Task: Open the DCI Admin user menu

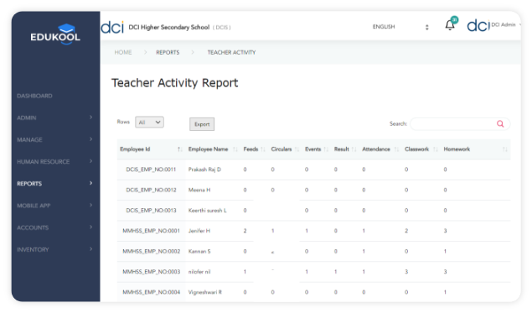Action: click(x=505, y=24)
